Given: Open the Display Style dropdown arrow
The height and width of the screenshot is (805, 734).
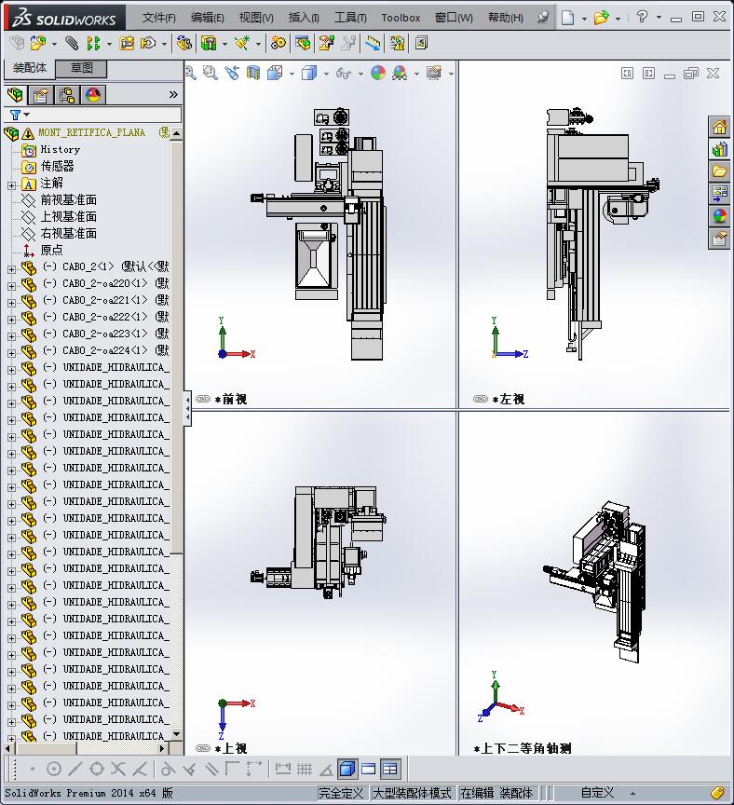Looking at the screenshot, I should coord(326,74).
